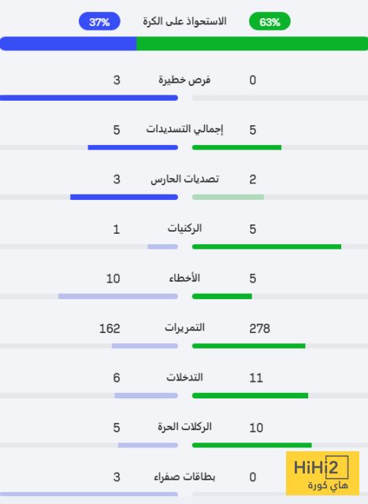Select the تصديات الحارس stat label
Screen dimensions: 368x504
click(184, 179)
